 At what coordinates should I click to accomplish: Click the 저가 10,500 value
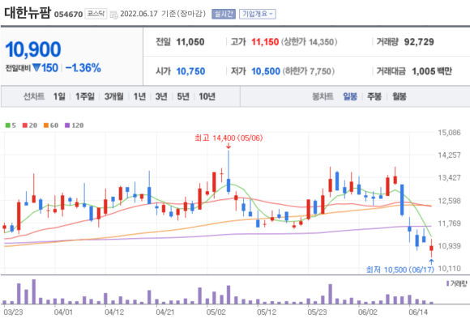266,71
